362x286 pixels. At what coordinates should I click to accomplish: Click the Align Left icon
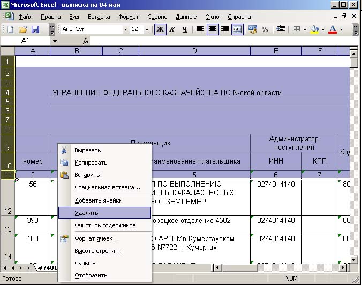200,29
